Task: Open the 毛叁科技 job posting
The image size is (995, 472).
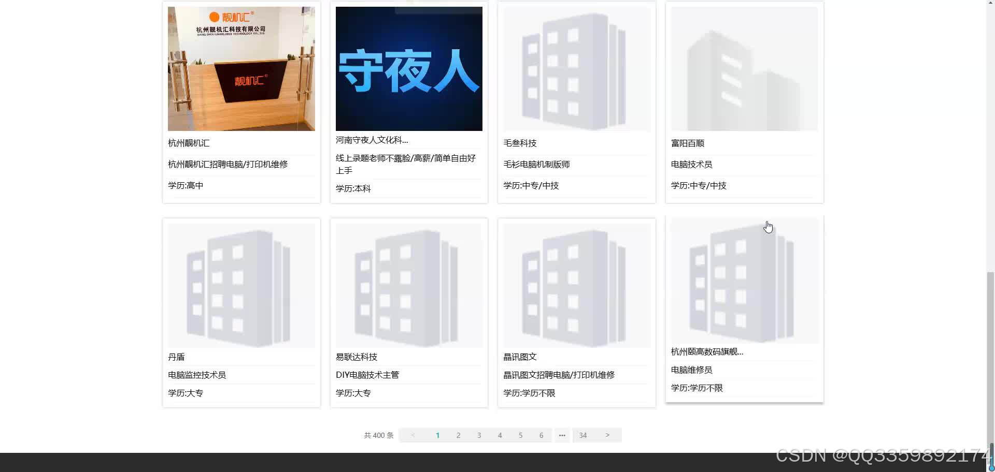Action: click(x=520, y=143)
